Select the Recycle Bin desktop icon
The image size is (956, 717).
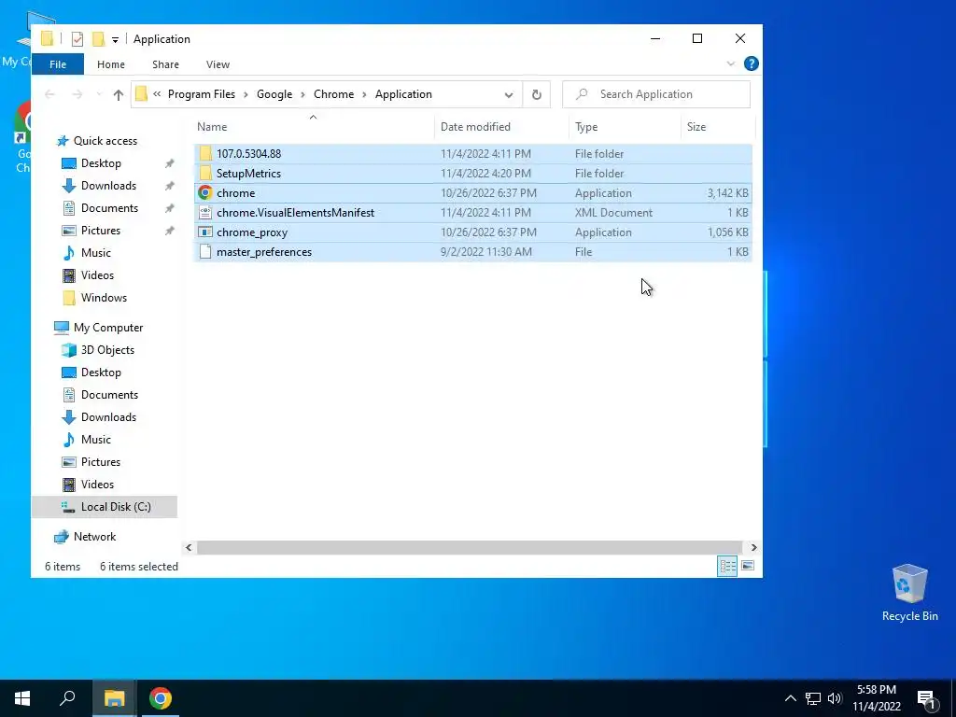(x=909, y=593)
